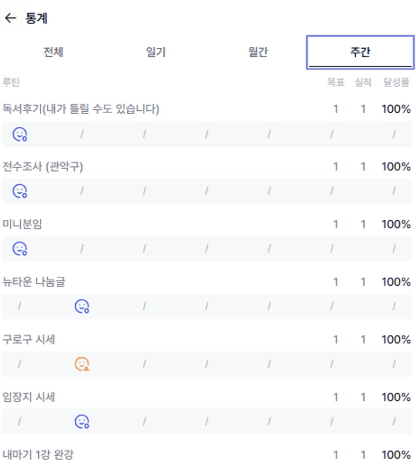Click blue smiley icon under 임장지 시세
Viewport: 416px width, 464px height.
pyautogui.click(x=82, y=421)
